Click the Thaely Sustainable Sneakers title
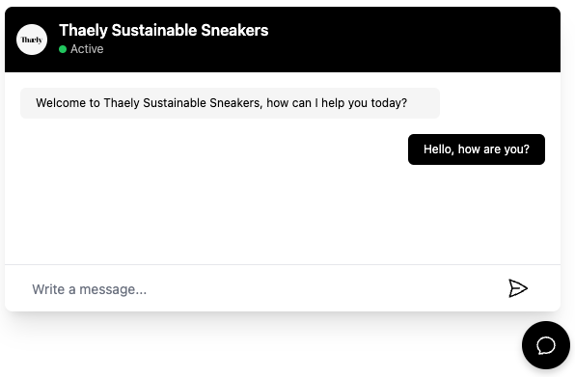This screenshot has width=575, height=377. [x=164, y=30]
